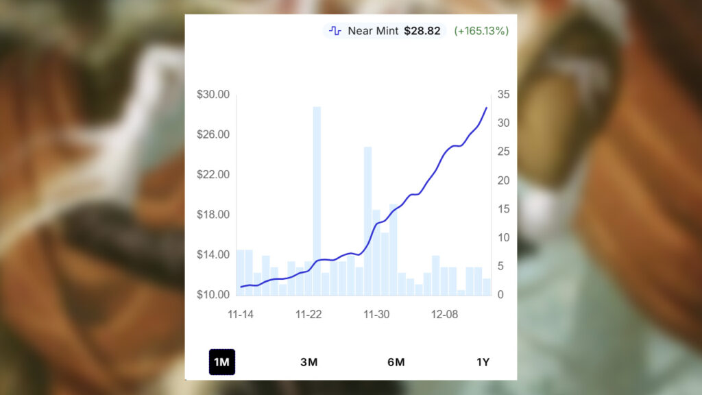Click the tallest volume bar near 11-22
This screenshot has width=702, height=395.
(317, 201)
